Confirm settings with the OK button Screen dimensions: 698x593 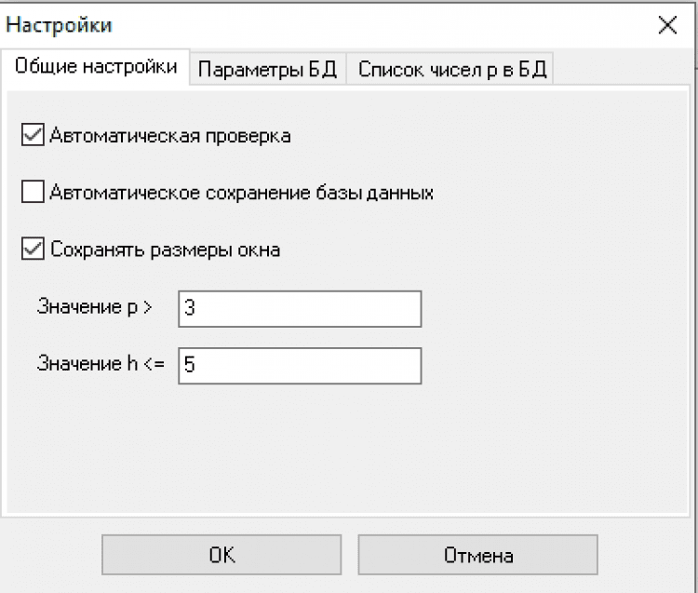pyautogui.click(x=221, y=556)
